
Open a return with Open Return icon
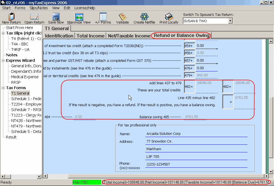(34, 17)
